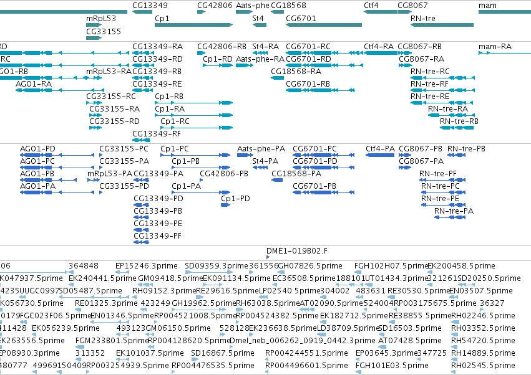This screenshot has width=531, height=375.
Task: Click protein St4-PA
Action: pyautogui.click(x=265, y=161)
